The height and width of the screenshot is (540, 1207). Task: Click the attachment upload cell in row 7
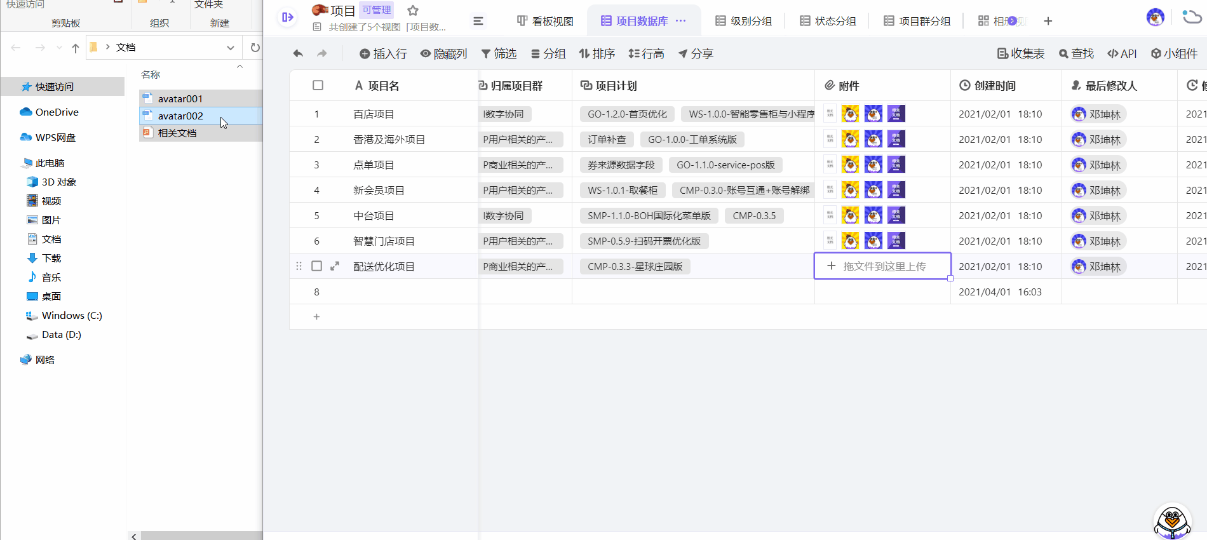click(882, 266)
